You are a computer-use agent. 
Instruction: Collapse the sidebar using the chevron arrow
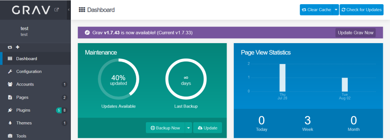coord(69,10)
